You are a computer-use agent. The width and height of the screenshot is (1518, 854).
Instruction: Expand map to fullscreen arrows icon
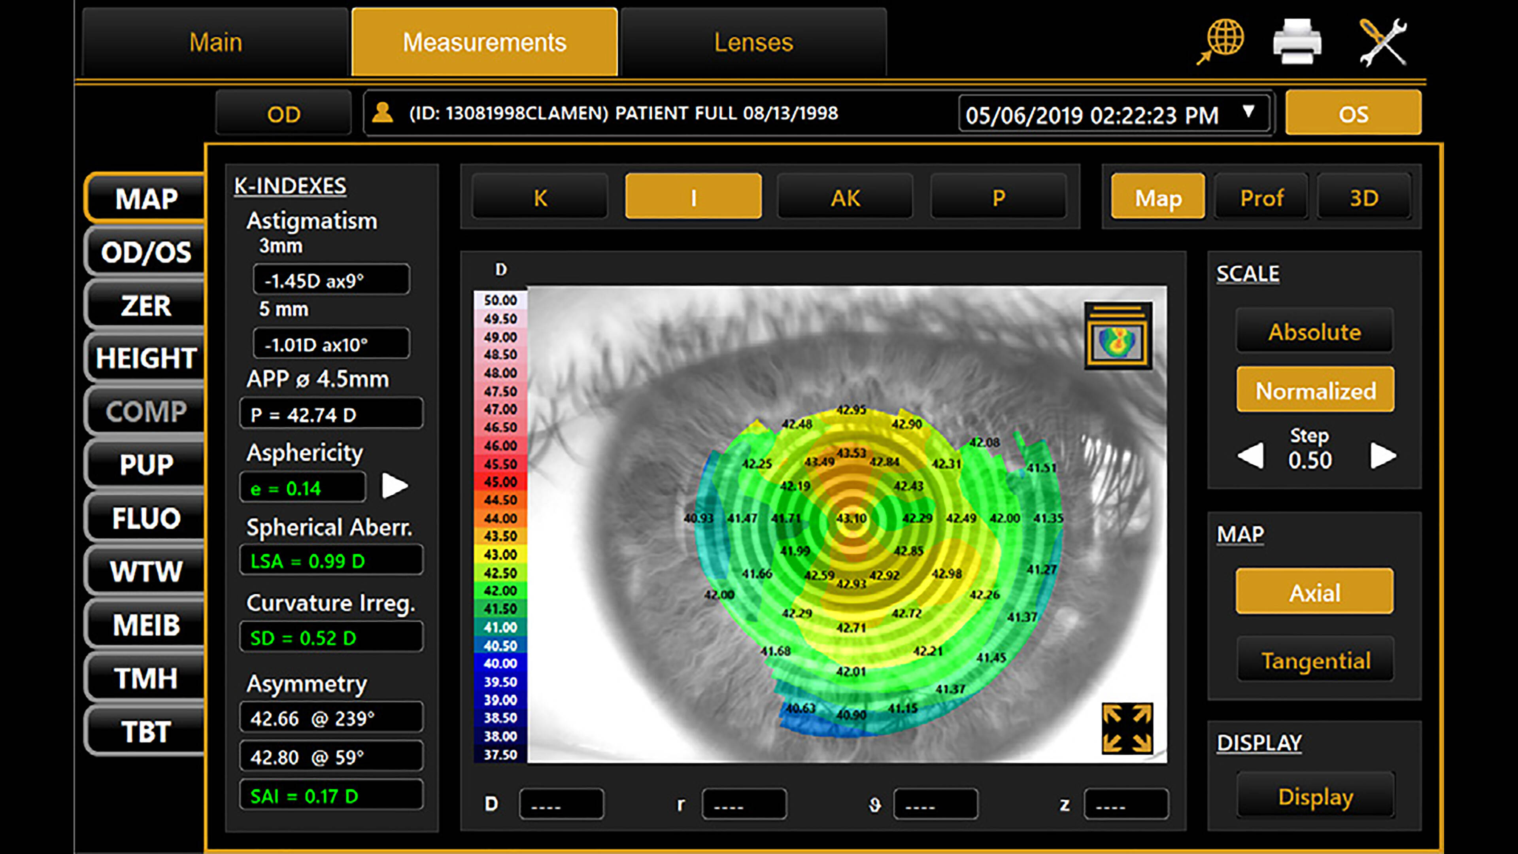(x=1127, y=728)
